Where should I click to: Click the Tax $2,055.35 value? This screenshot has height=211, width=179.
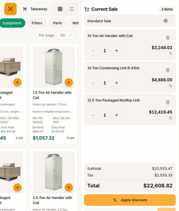pyautogui.click(x=163, y=175)
